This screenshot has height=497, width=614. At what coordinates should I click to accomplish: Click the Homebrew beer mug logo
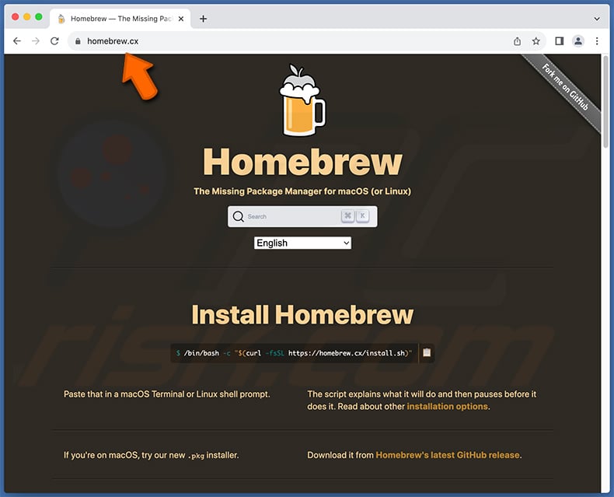click(302, 100)
